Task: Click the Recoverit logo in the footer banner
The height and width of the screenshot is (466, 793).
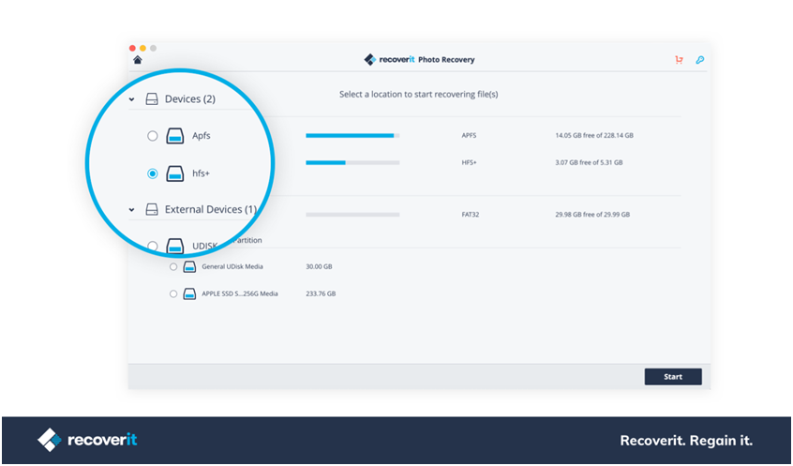Action: [87, 440]
